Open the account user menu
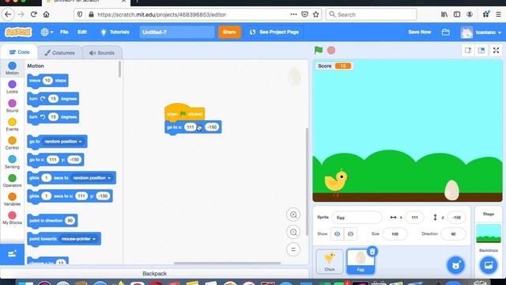 (x=481, y=32)
